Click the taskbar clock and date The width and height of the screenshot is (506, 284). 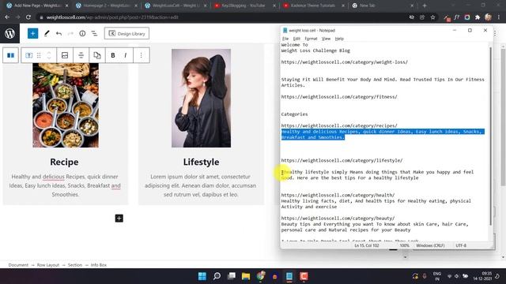point(482,276)
